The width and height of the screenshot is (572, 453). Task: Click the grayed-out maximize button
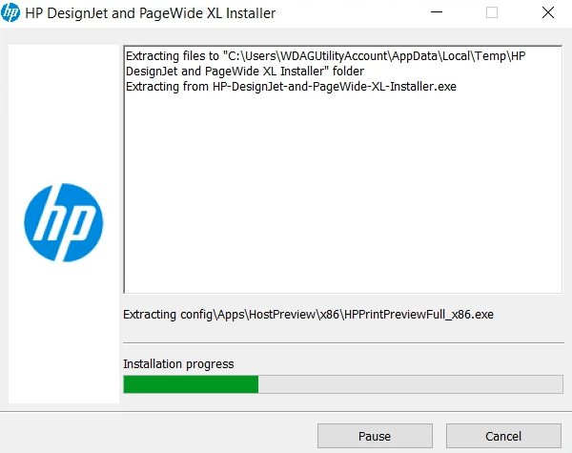pos(492,12)
